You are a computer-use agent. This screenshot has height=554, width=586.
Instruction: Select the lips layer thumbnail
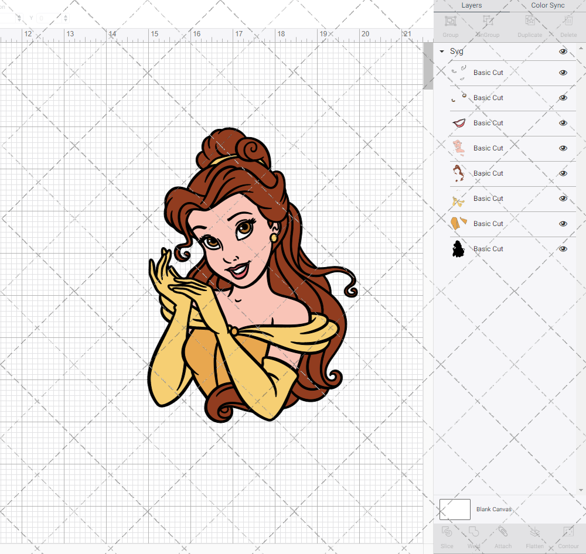tap(459, 123)
